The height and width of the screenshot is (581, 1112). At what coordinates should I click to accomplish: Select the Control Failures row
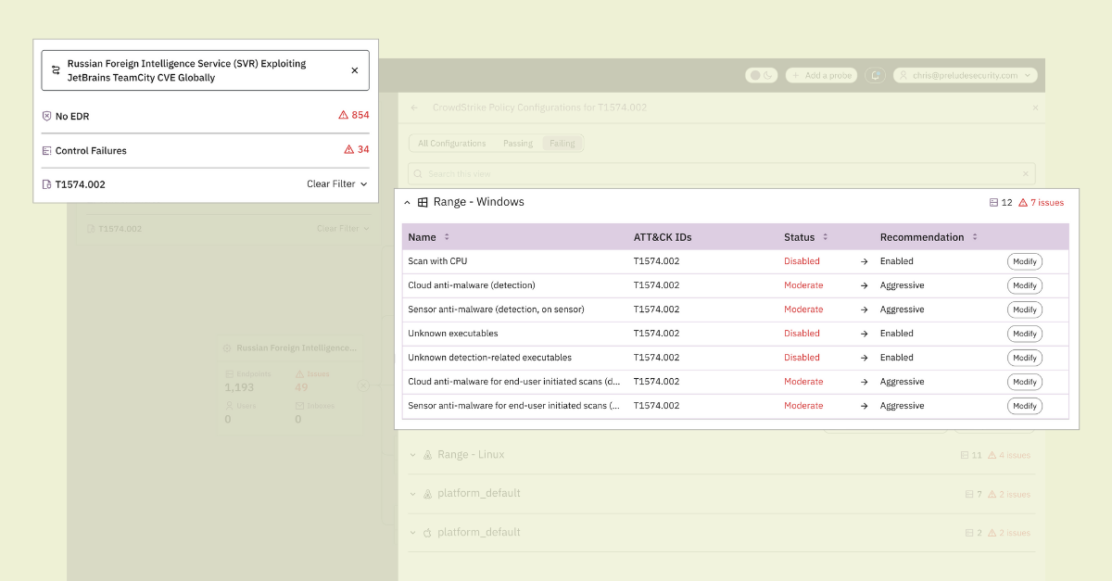pyautogui.click(x=206, y=150)
